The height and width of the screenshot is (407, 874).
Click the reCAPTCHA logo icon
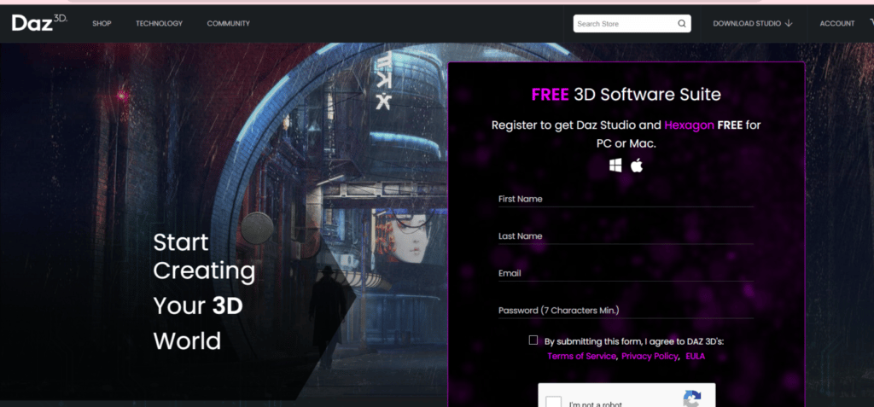pos(692,399)
